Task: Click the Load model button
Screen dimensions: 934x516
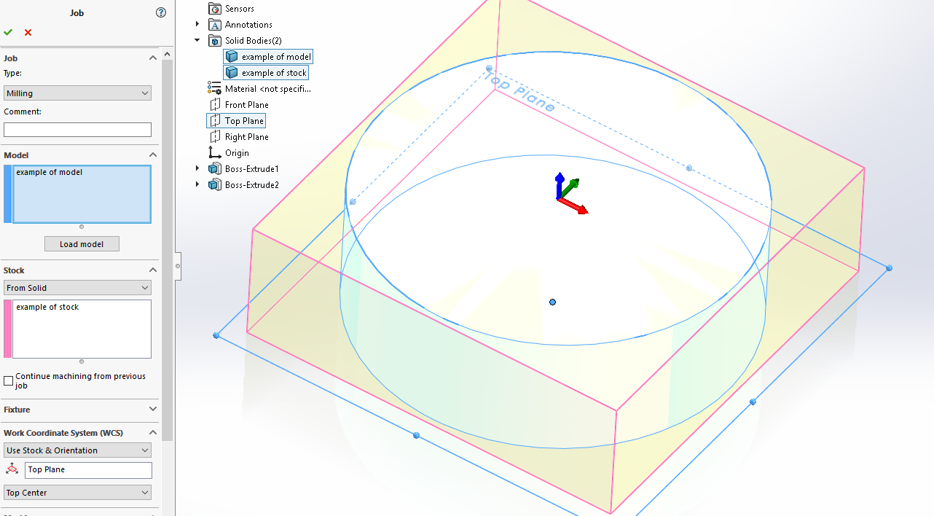Action: (x=82, y=243)
